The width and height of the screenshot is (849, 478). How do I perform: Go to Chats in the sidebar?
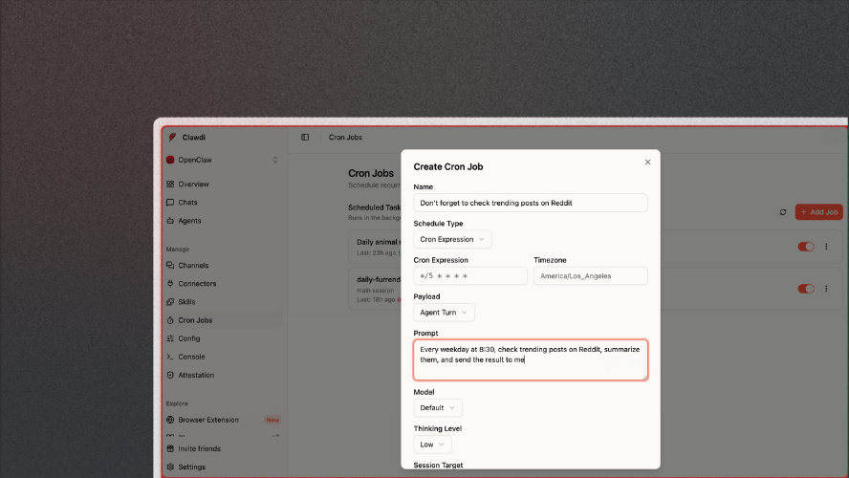click(x=223, y=203)
